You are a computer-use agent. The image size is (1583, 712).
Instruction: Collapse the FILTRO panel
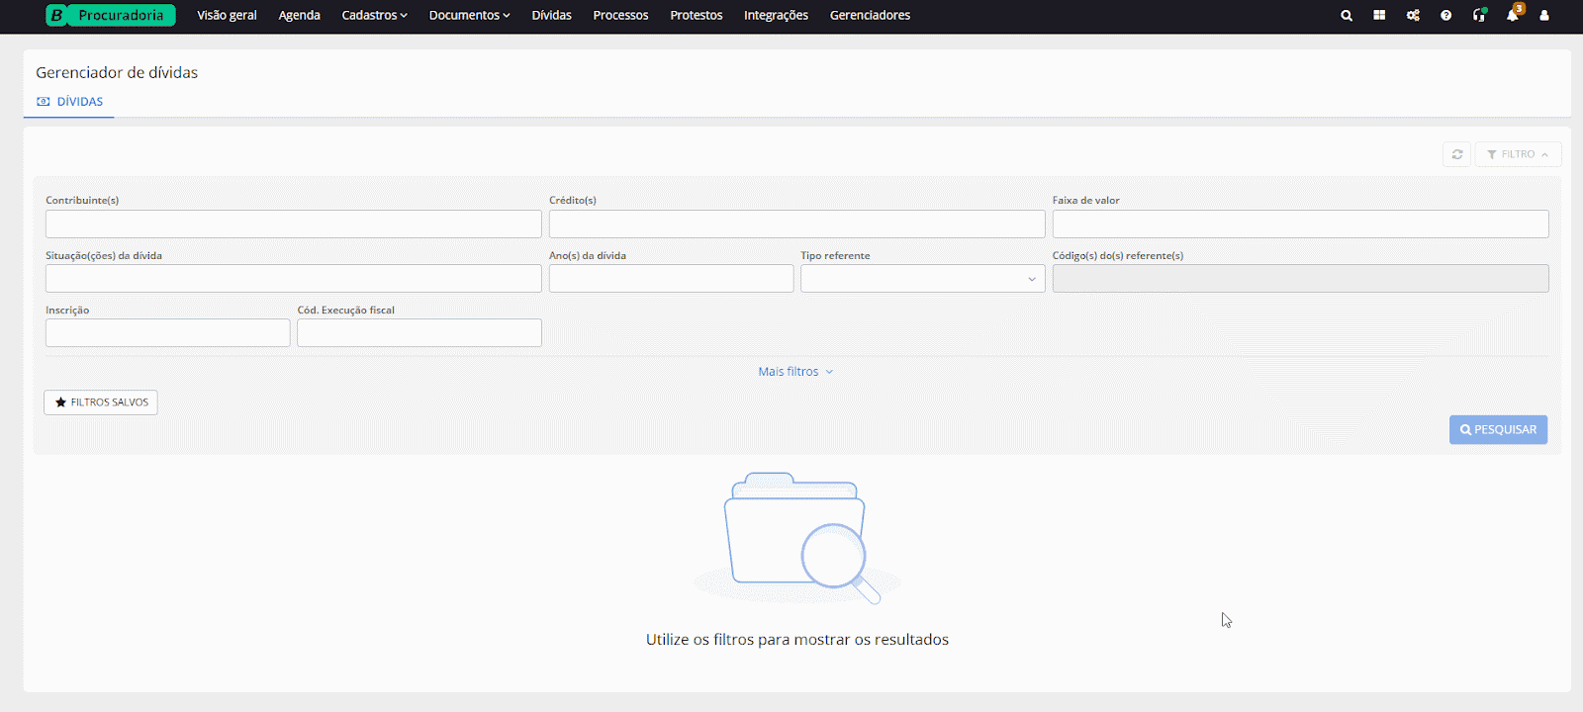click(x=1518, y=154)
